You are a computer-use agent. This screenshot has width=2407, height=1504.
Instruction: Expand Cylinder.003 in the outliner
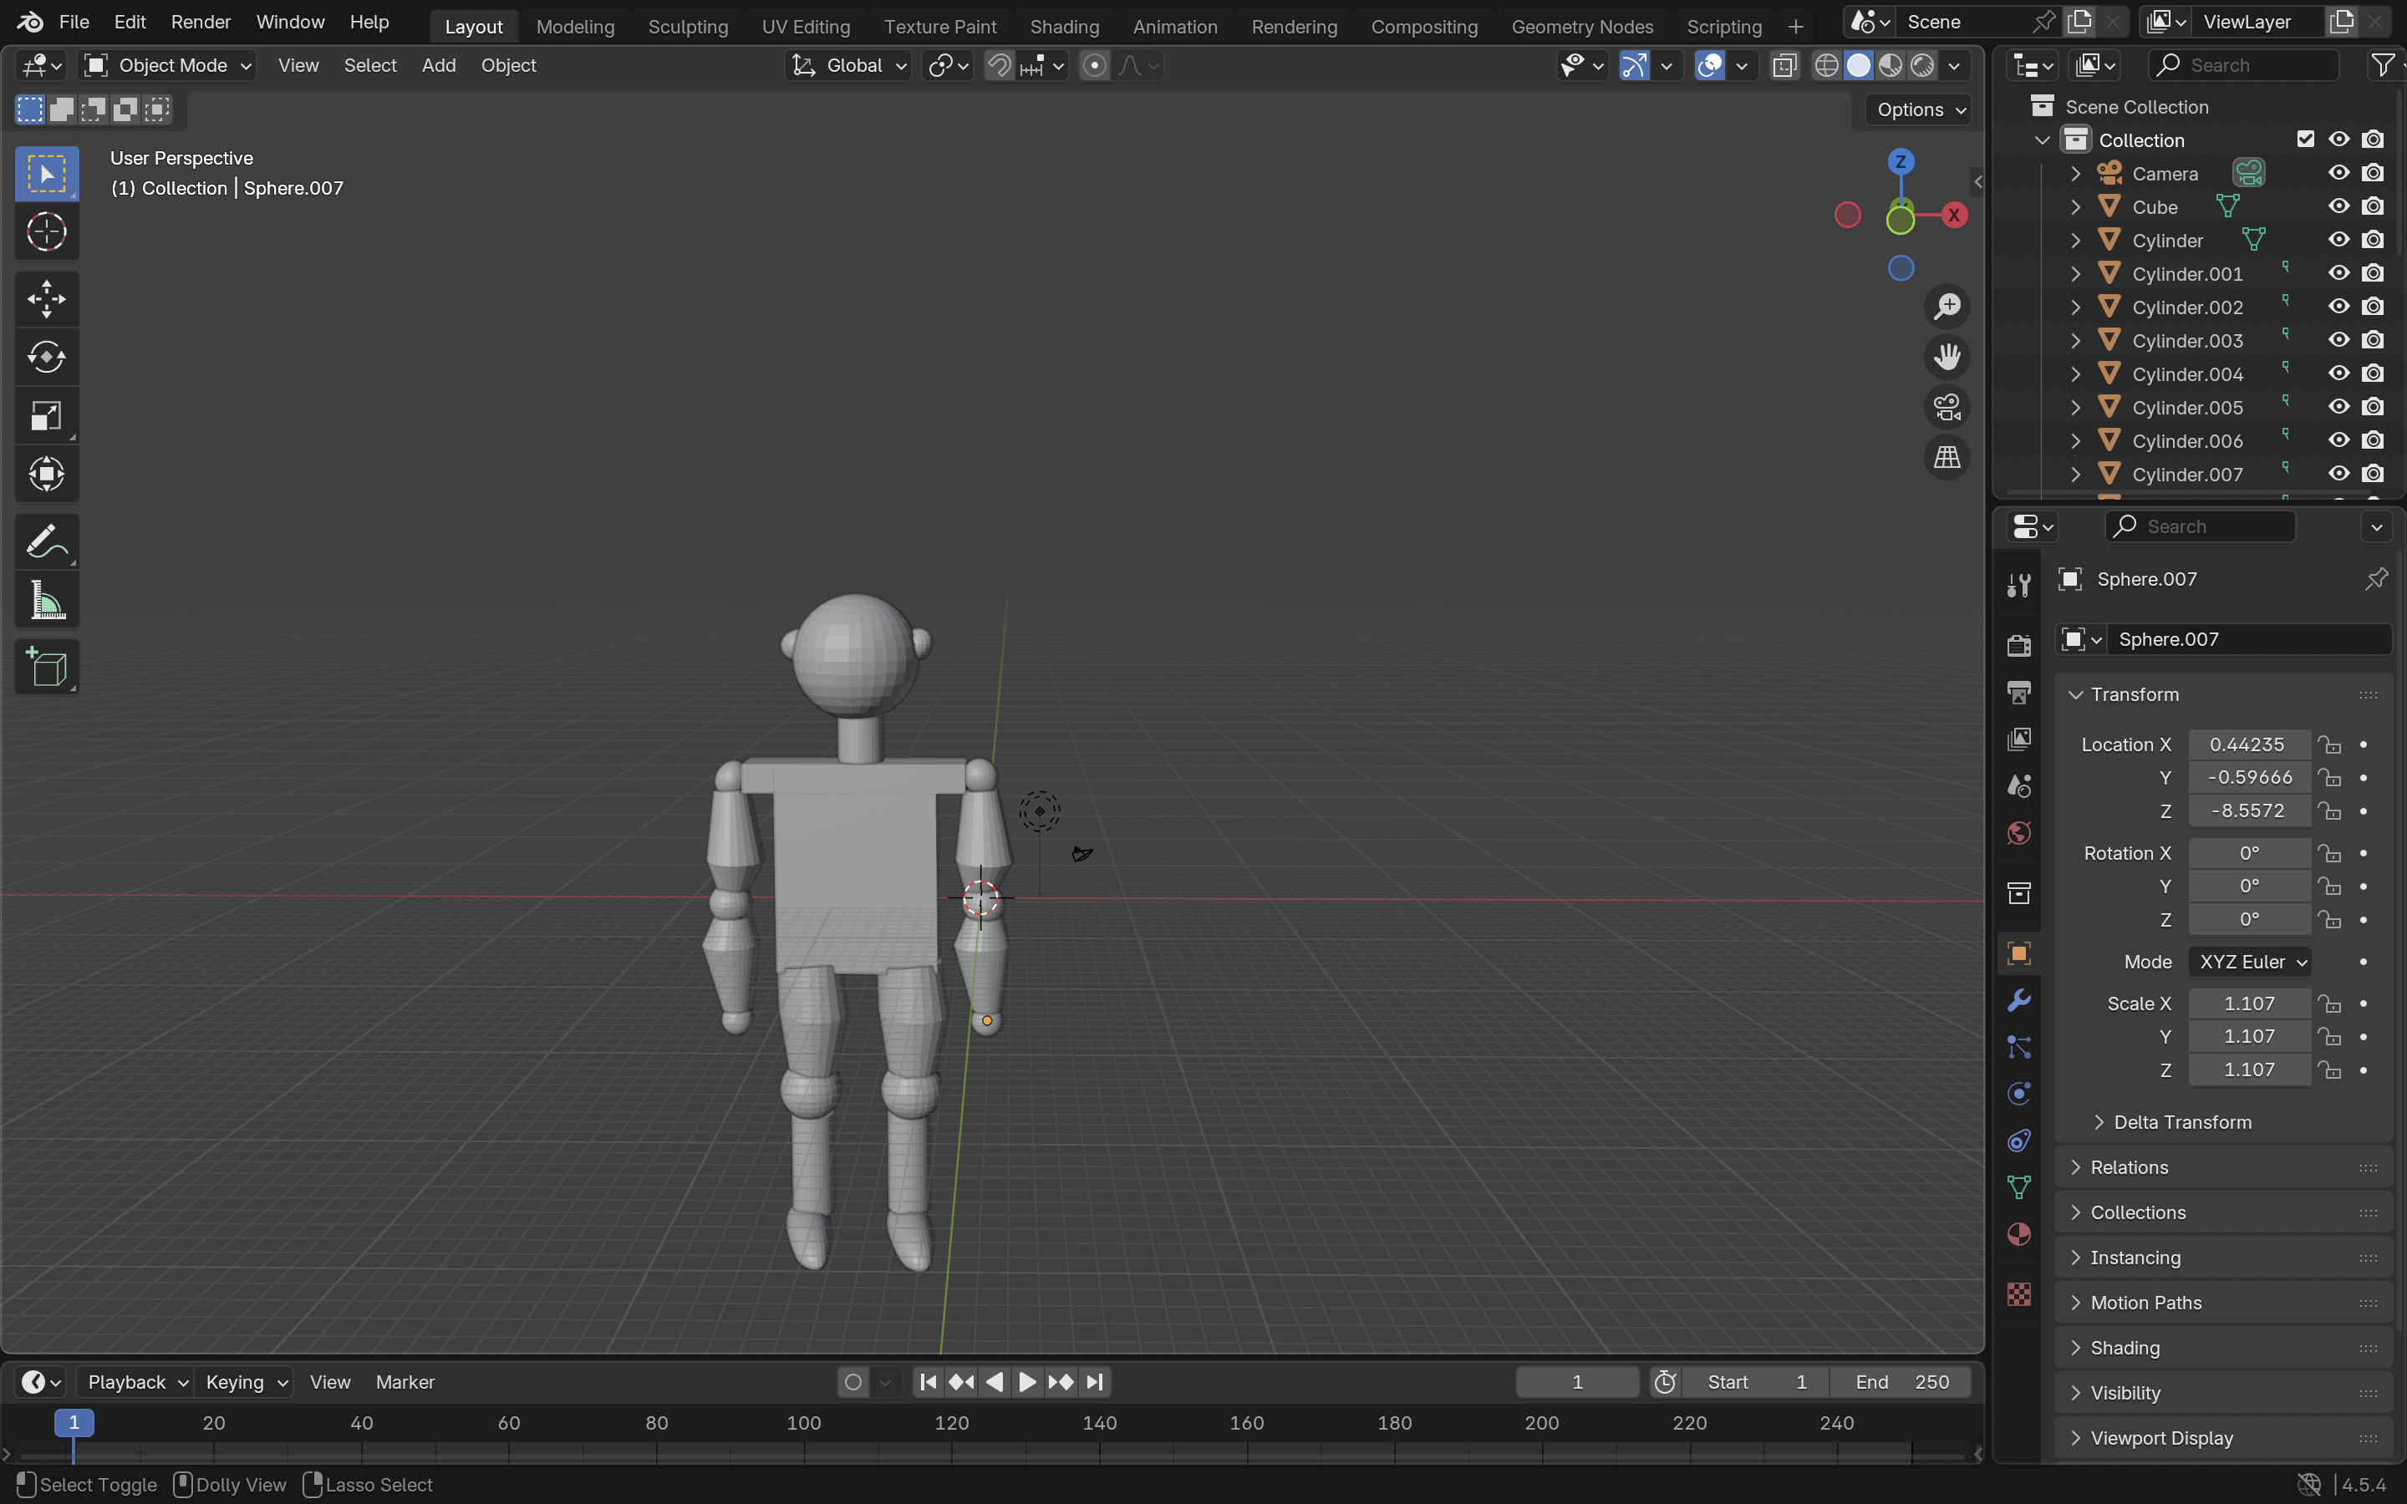click(2076, 340)
